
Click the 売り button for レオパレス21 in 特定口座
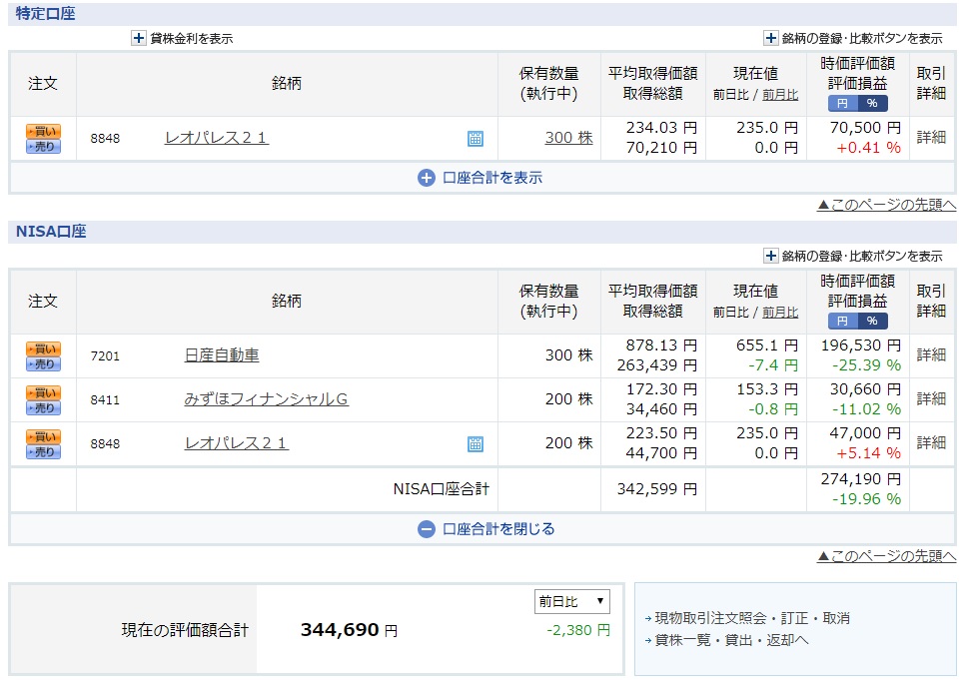(x=43, y=146)
